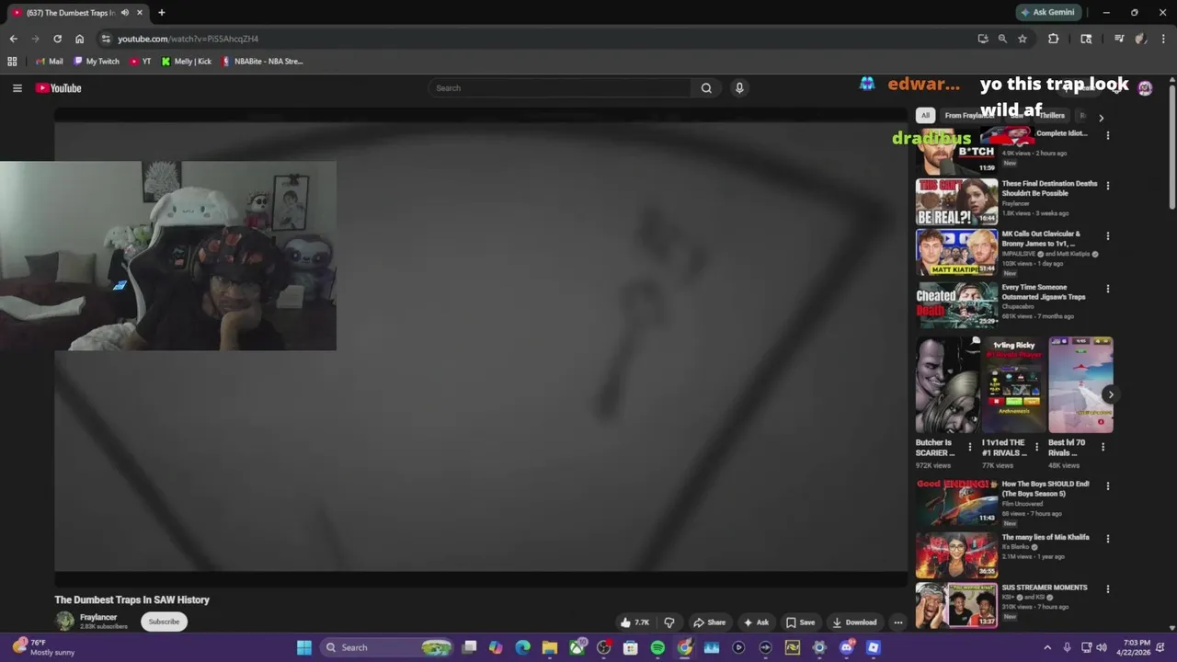Image resolution: width=1177 pixels, height=662 pixels.
Task: Download the video
Action: click(854, 622)
